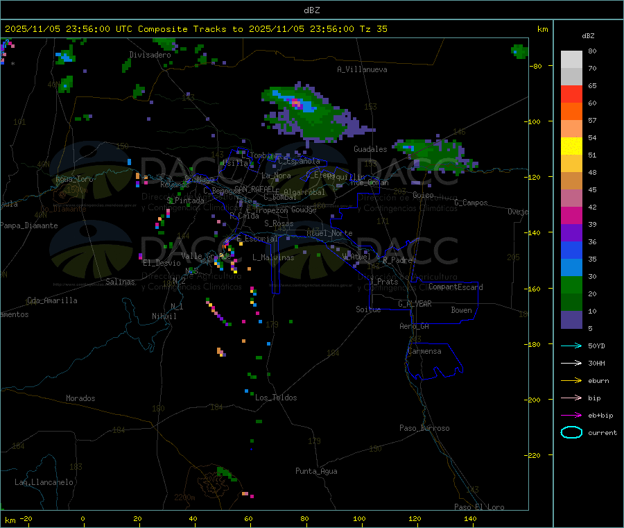Click the Atuel_Norte map label

pyautogui.click(x=329, y=233)
